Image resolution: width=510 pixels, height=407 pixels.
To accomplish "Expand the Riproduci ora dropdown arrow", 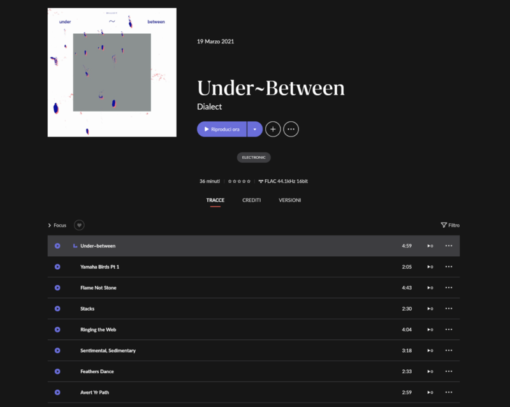I will (254, 129).
